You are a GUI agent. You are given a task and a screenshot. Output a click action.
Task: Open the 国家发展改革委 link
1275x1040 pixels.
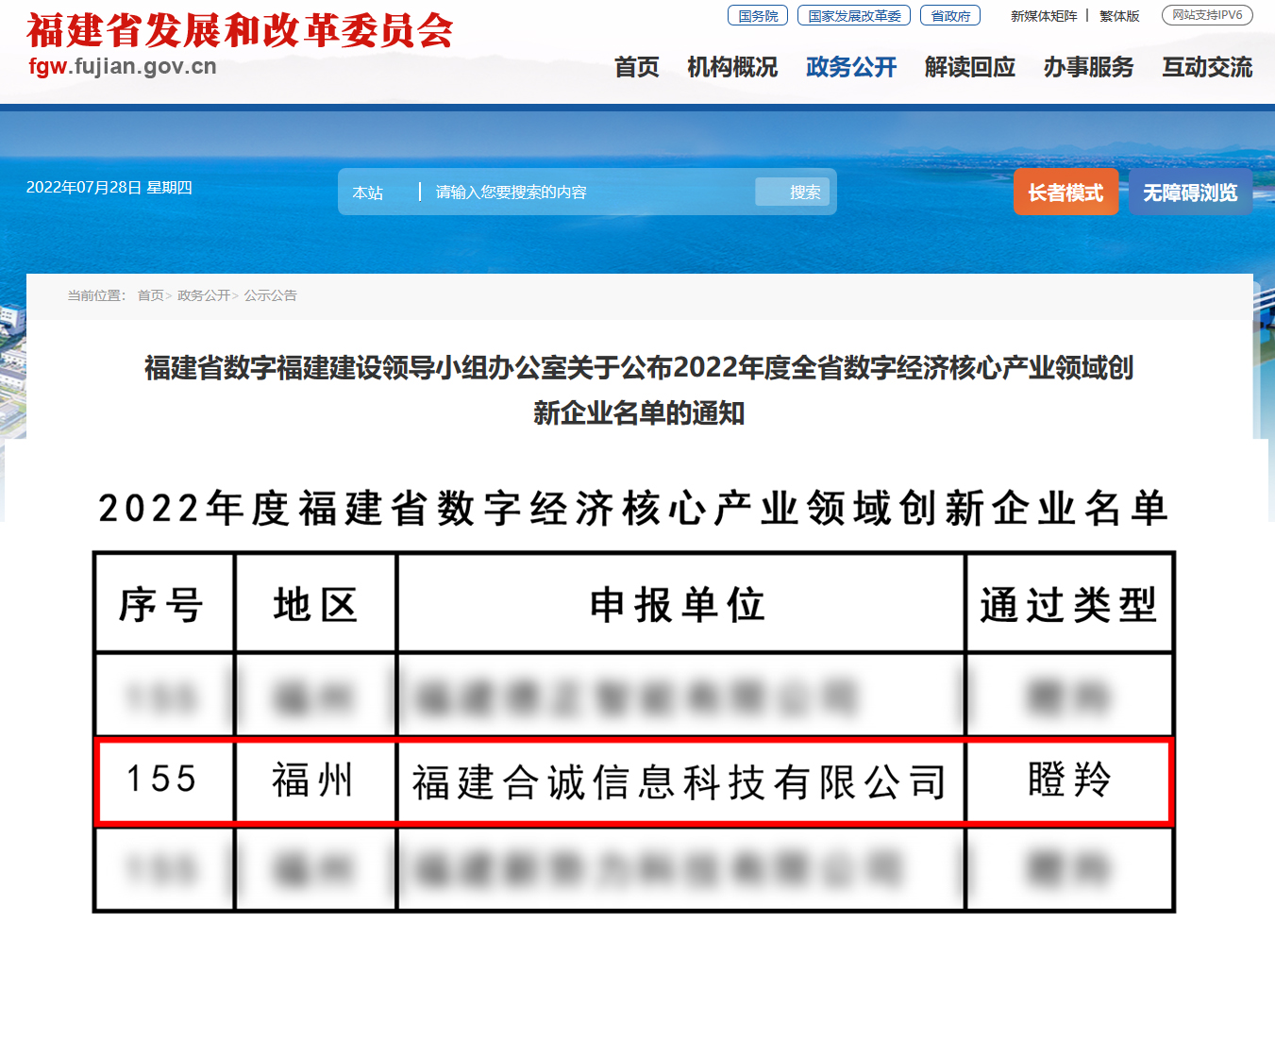pyautogui.click(x=854, y=16)
